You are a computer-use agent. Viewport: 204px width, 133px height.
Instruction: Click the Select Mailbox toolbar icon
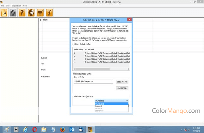coord(4,13)
